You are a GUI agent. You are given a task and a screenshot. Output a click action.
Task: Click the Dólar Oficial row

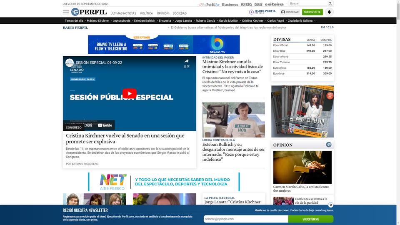pos(302,45)
